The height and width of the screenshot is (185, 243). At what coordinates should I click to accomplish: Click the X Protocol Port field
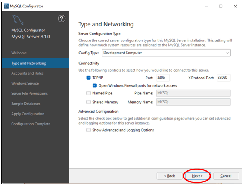point(224,78)
